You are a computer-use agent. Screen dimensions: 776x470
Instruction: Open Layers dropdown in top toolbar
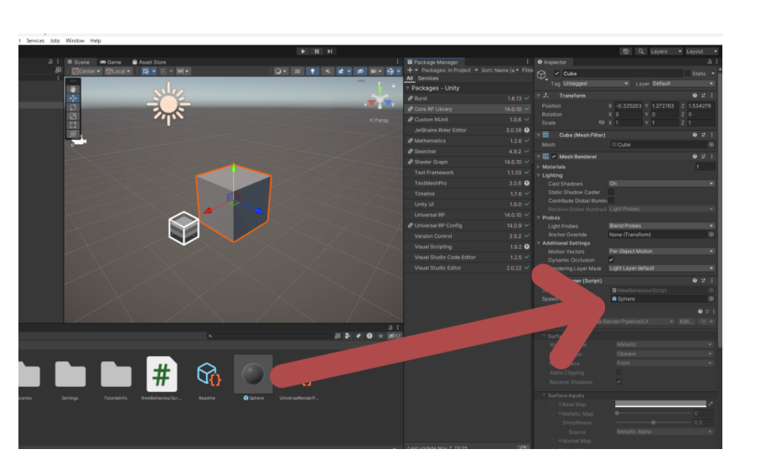point(665,51)
